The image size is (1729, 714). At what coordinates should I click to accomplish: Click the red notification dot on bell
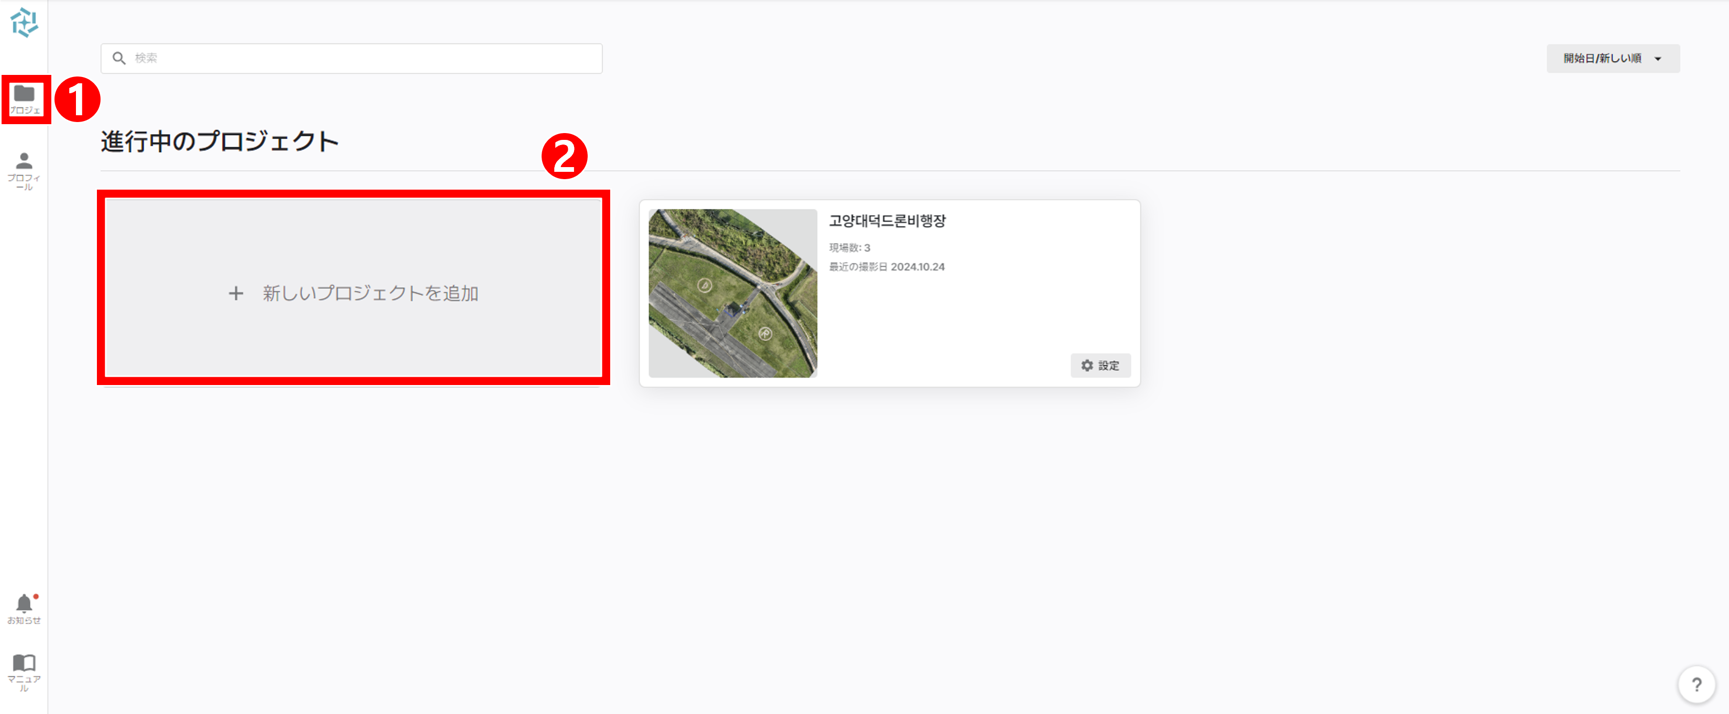pyautogui.click(x=36, y=596)
